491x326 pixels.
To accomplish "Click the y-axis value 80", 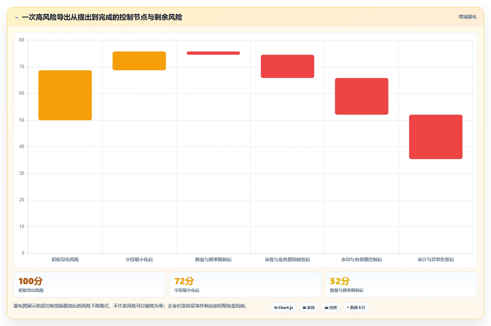I will point(22,40).
